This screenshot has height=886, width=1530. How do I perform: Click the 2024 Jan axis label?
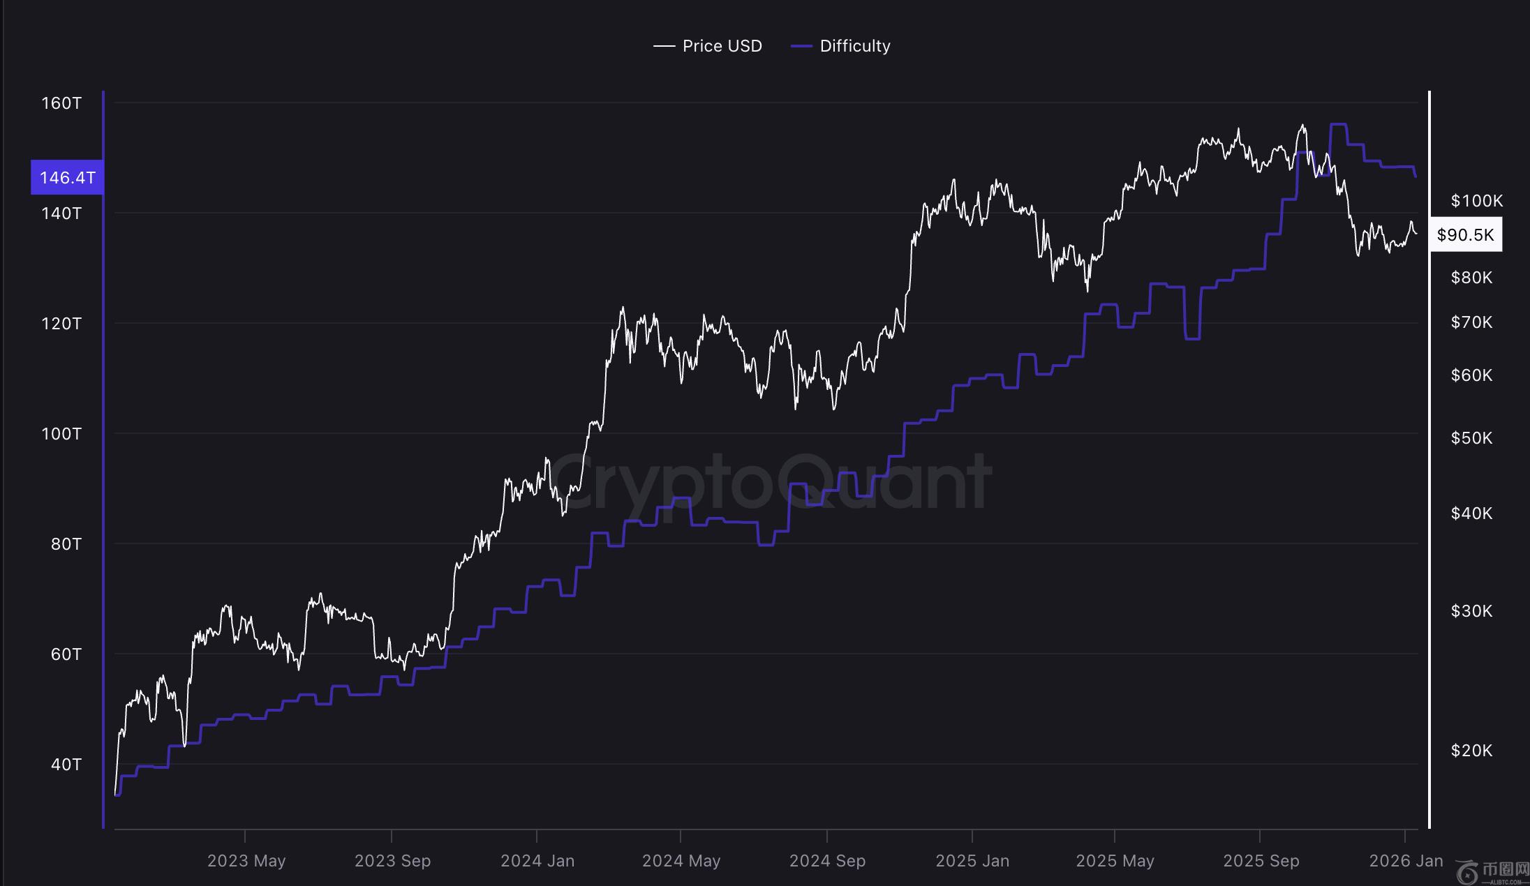(537, 861)
